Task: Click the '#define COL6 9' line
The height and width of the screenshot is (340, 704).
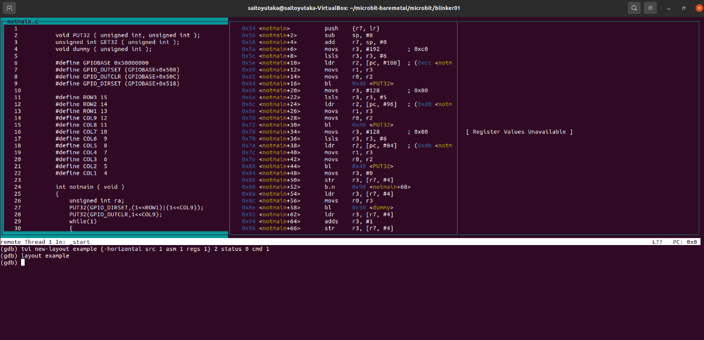Action: click(82, 138)
